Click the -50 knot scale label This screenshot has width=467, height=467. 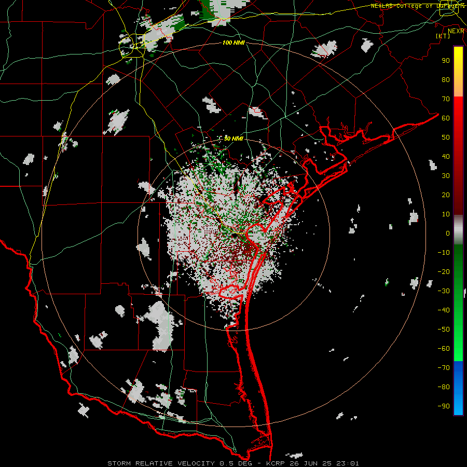(x=444, y=329)
